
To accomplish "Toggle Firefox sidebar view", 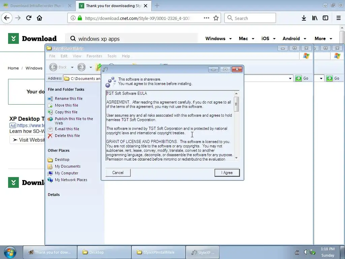I will [325, 18].
